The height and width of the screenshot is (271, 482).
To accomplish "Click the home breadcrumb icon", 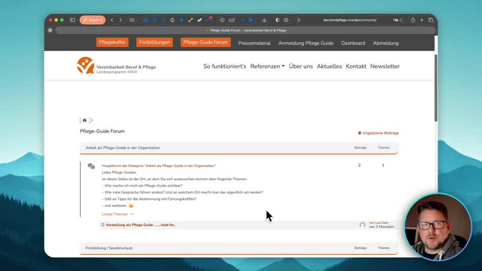I will tap(84, 120).
